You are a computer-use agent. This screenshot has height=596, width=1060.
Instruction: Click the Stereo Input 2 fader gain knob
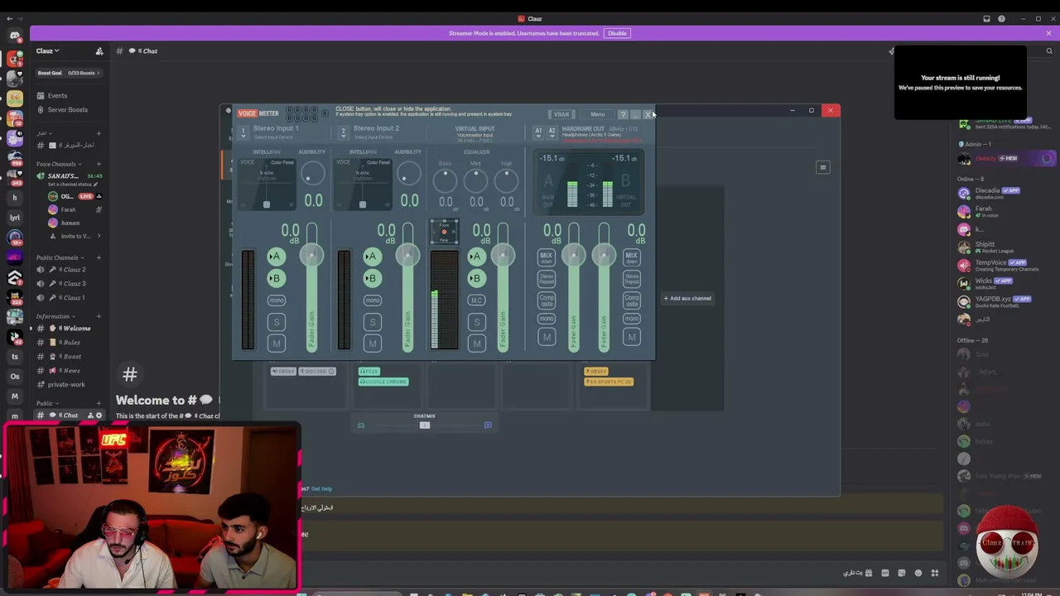[x=407, y=256]
